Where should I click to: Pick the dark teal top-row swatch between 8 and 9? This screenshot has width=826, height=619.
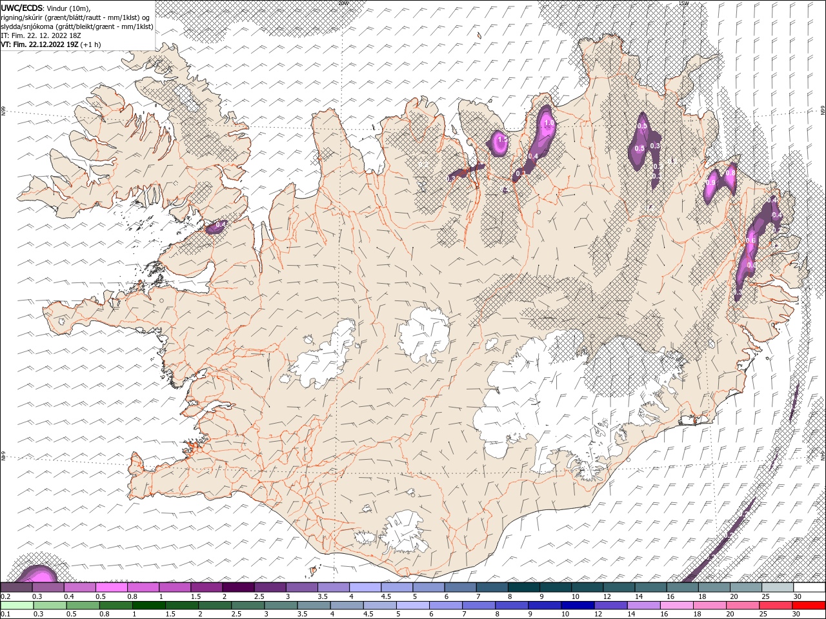[524, 587]
